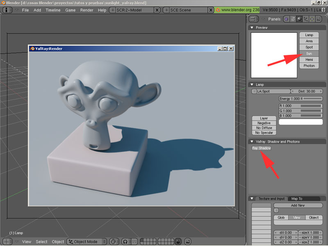
Task: Collapse Yafray: Shadow and Photons panel
Action: tap(252, 141)
